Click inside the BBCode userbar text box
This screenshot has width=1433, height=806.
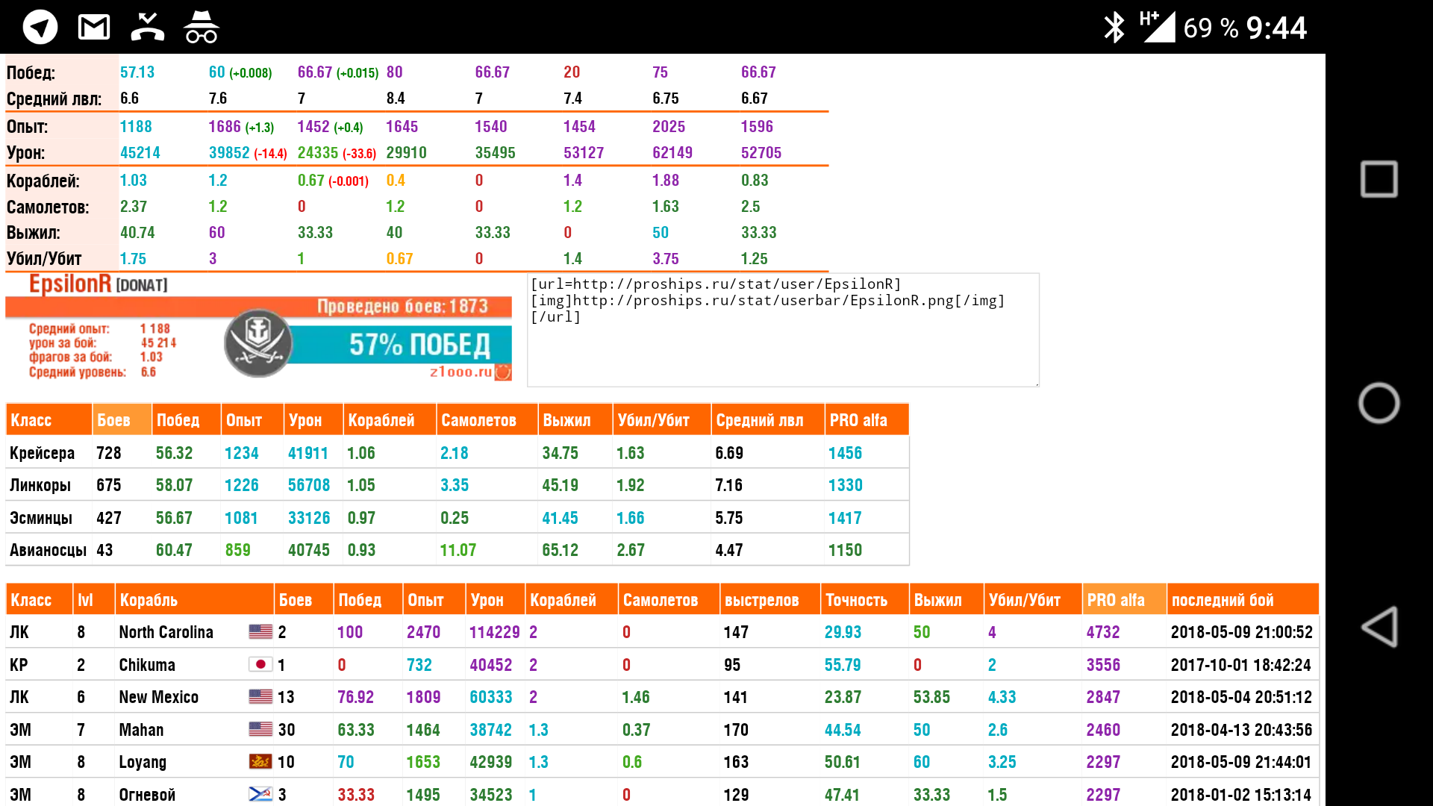(x=782, y=330)
